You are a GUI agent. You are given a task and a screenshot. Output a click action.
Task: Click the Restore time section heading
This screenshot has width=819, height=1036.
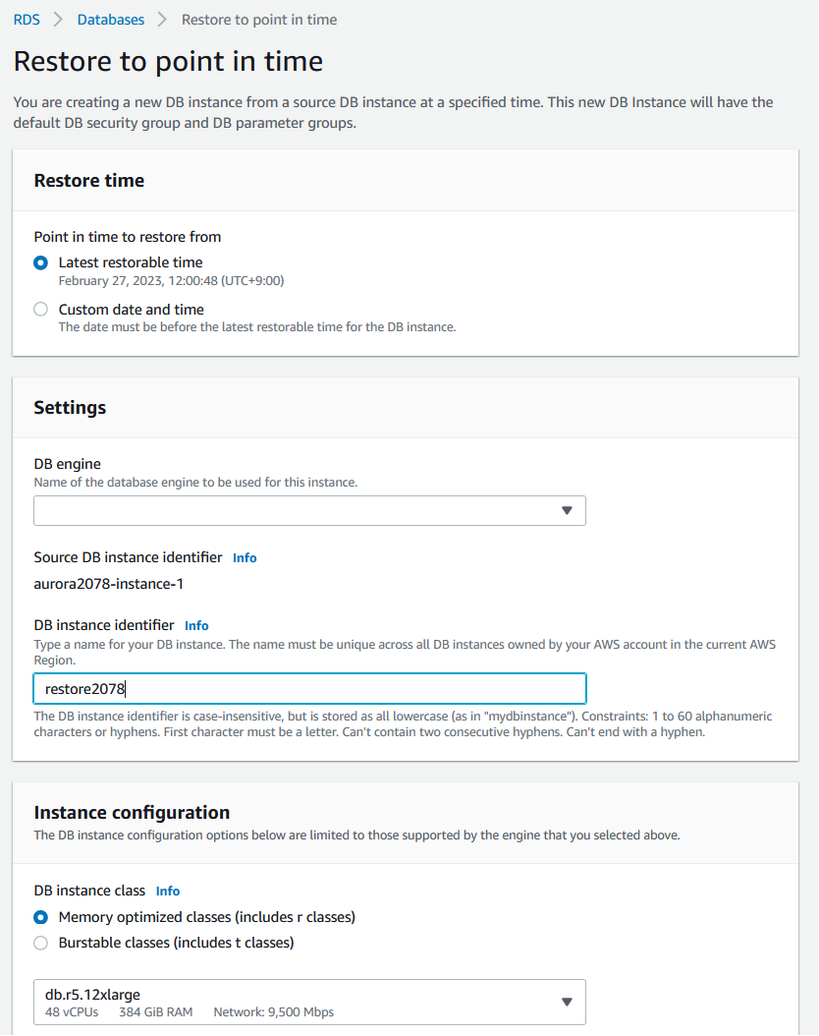(88, 181)
